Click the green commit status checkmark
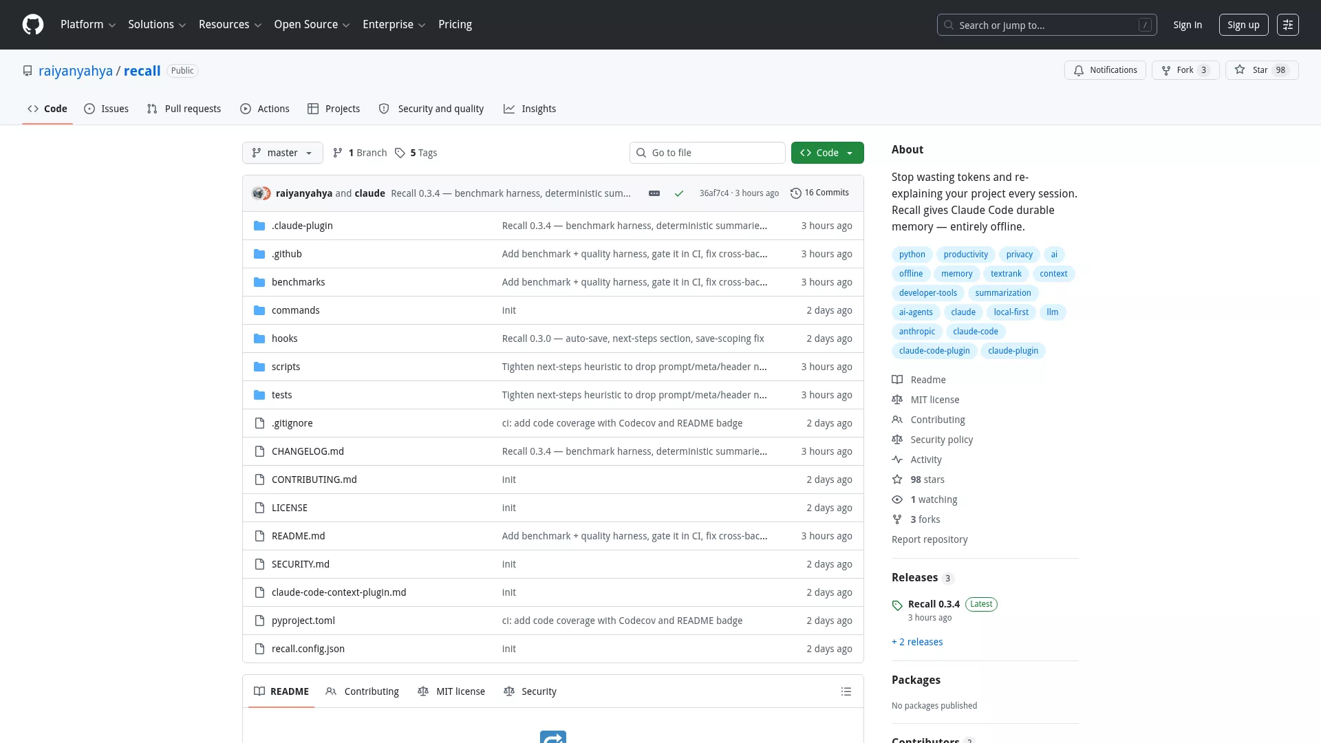1321x743 pixels. tap(679, 193)
